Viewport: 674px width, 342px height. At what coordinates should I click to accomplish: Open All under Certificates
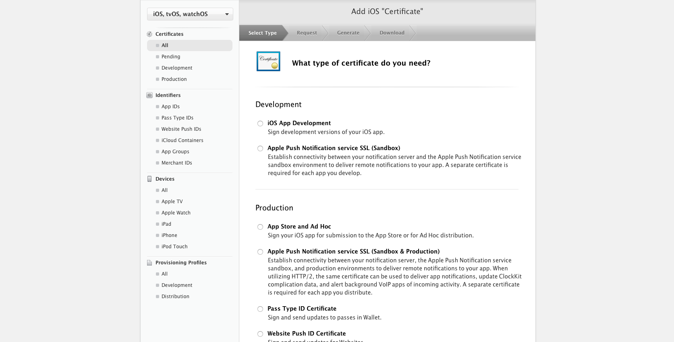coord(190,45)
